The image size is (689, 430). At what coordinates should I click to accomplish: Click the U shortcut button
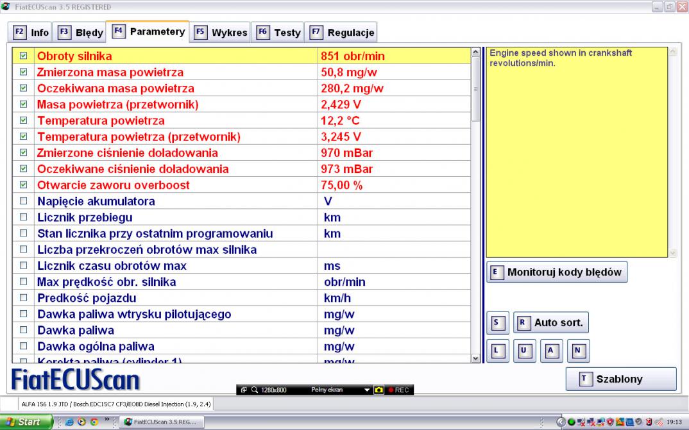pyautogui.click(x=524, y=351)
